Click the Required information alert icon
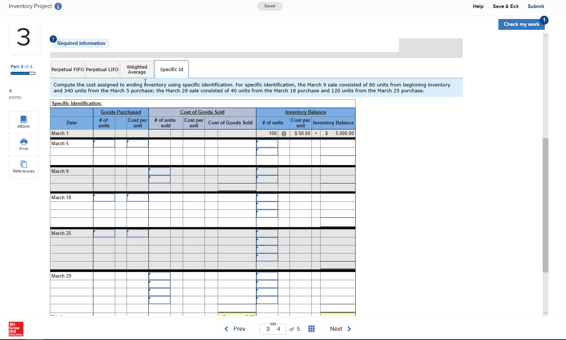 (x=53, y=39)
